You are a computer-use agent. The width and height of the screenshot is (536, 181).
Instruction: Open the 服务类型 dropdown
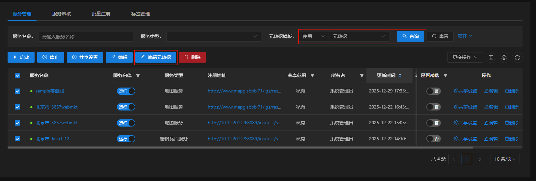pyautogui.click(x=213, y=36)
